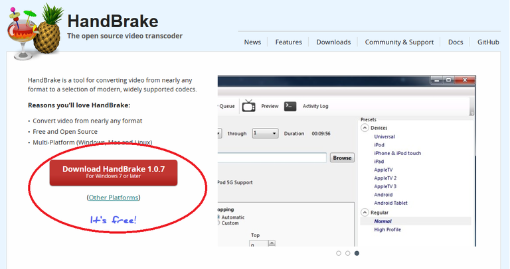Screen dimensions: 510x269
Task: Click the 'Presets' panel heading
Action: (368, 119)
